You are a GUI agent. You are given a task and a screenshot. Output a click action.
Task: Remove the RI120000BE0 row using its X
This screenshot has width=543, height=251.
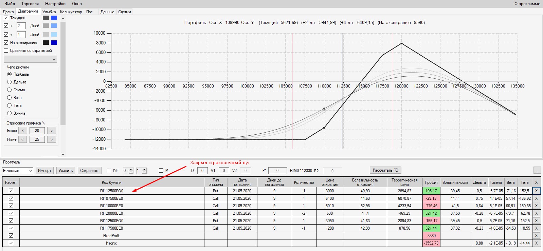point(536,213)
